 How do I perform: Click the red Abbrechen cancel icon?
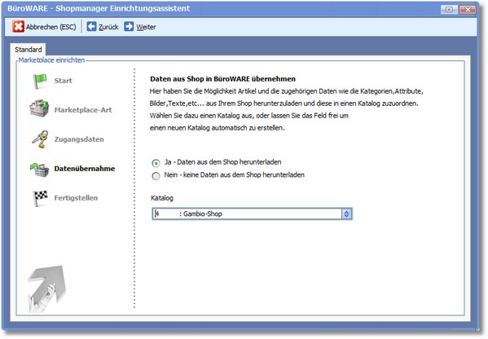tap(18, 27)
